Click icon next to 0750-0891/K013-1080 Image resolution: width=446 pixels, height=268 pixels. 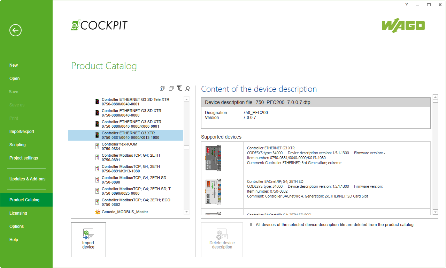pyautogui.click(x=97, y=169)
